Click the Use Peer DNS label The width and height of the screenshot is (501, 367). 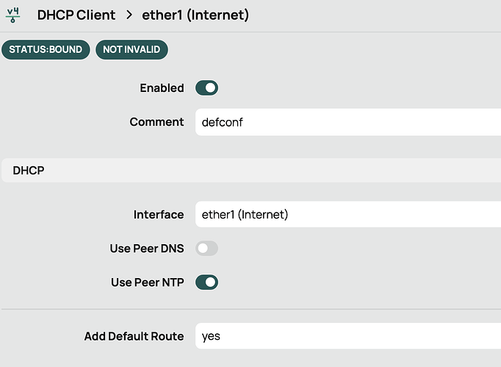[x=147, y=249]
